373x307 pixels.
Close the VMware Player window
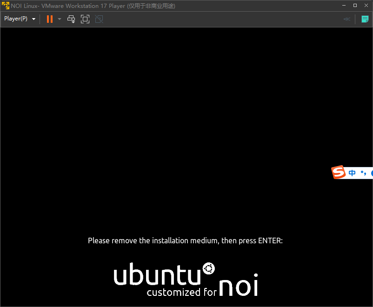click(366, 6)
